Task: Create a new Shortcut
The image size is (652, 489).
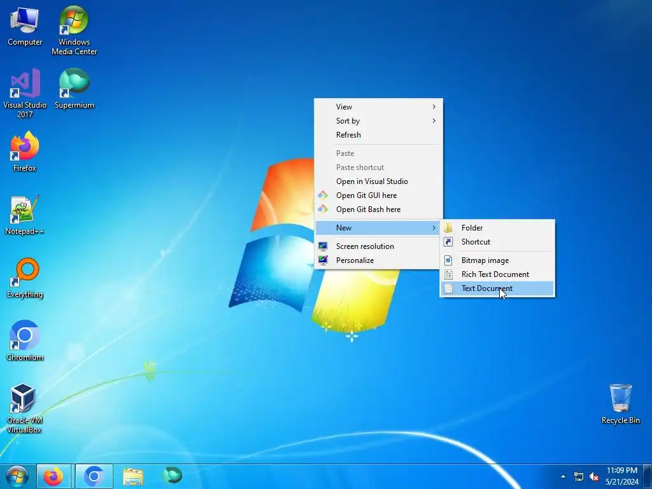Action: tap(497, 242)
